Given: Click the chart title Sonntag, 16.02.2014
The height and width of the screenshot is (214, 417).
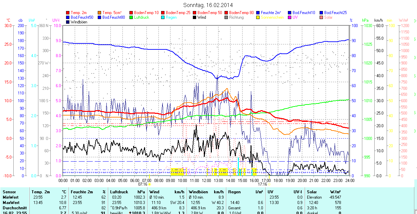Looking at the screenshot, I should tap(208, 5).
